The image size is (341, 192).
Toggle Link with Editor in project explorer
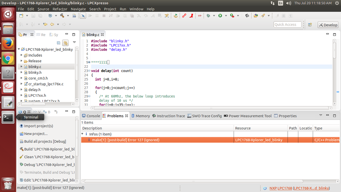(66, 43)
